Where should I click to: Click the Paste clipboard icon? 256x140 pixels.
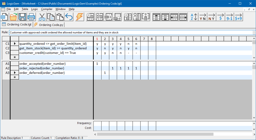pyautogui.click(x=59, y=17)
